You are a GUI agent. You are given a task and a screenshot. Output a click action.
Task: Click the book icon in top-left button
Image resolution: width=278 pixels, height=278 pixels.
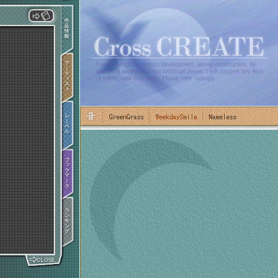coord(46,16)
